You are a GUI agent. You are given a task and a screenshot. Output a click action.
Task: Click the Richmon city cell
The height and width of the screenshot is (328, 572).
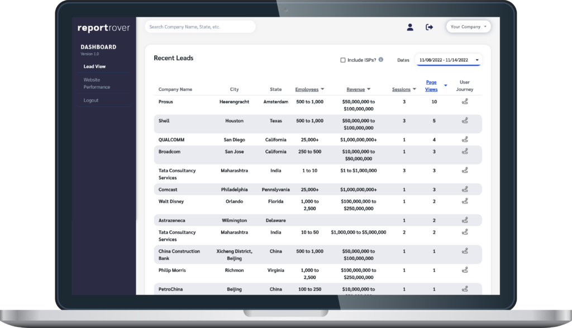point(234,270)
